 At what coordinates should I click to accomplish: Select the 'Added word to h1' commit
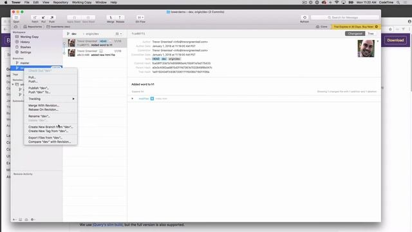click(x=95, y=43)
